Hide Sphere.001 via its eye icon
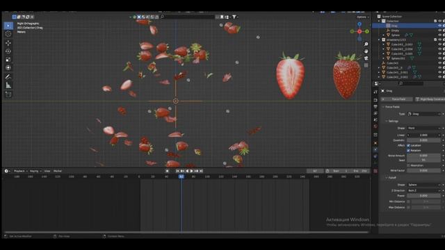Screen dimensions: 445x250 click(439, 58)
